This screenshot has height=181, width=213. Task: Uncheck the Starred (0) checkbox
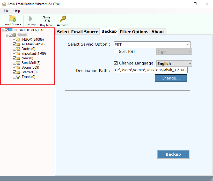coord(14,72)
